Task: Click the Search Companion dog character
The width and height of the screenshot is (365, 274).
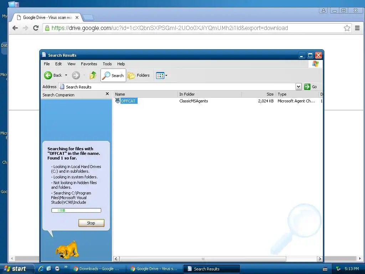Action: pyautogui.click(x=67, y=250)
